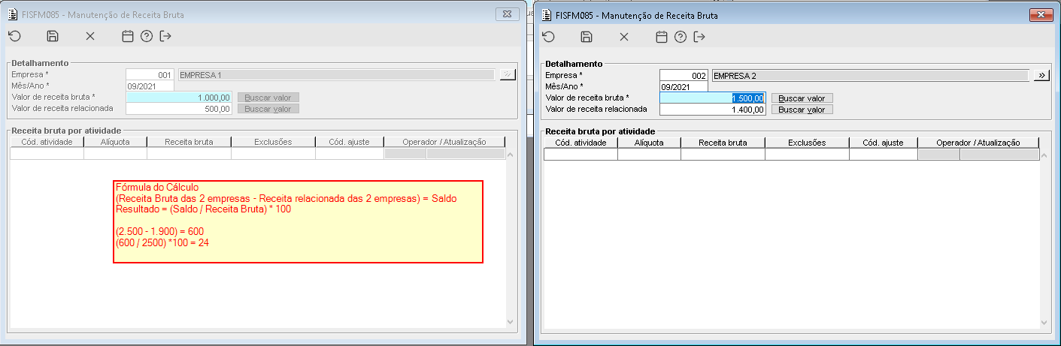
Task: Click Operador / Atualização header in left grid
Action: click(x=444, y=141)
